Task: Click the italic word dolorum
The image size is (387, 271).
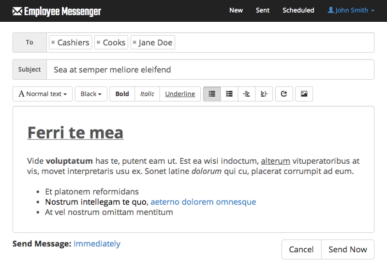Action: tap(207, 171)
